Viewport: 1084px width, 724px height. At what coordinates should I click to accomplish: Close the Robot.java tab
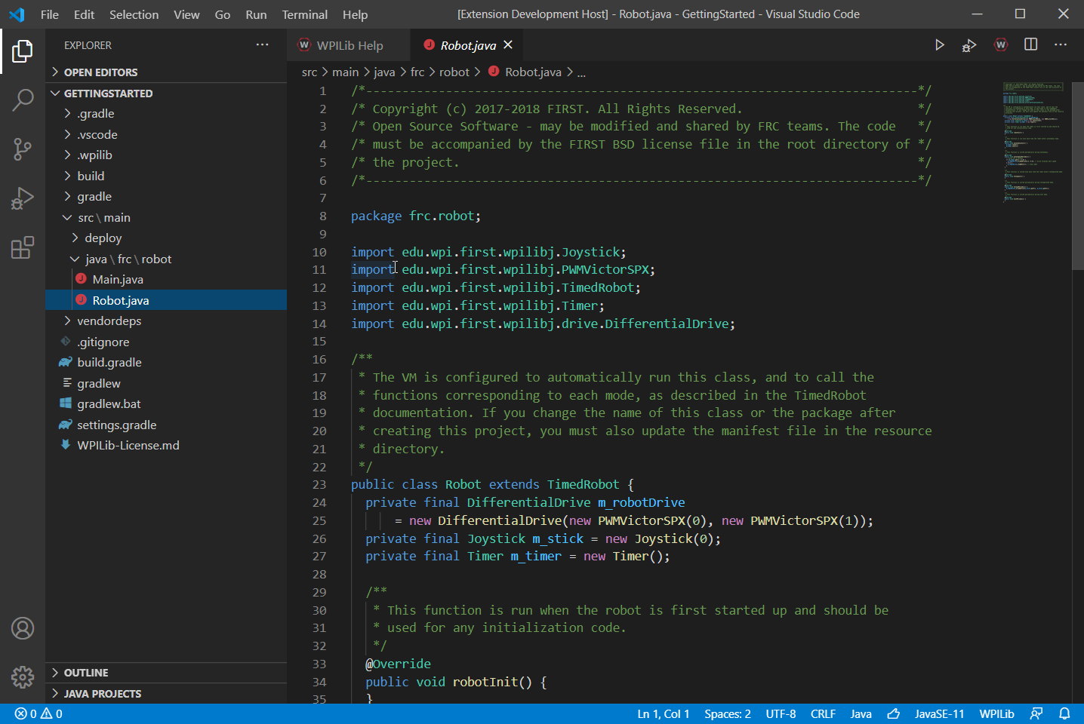(x=508, y=44)
